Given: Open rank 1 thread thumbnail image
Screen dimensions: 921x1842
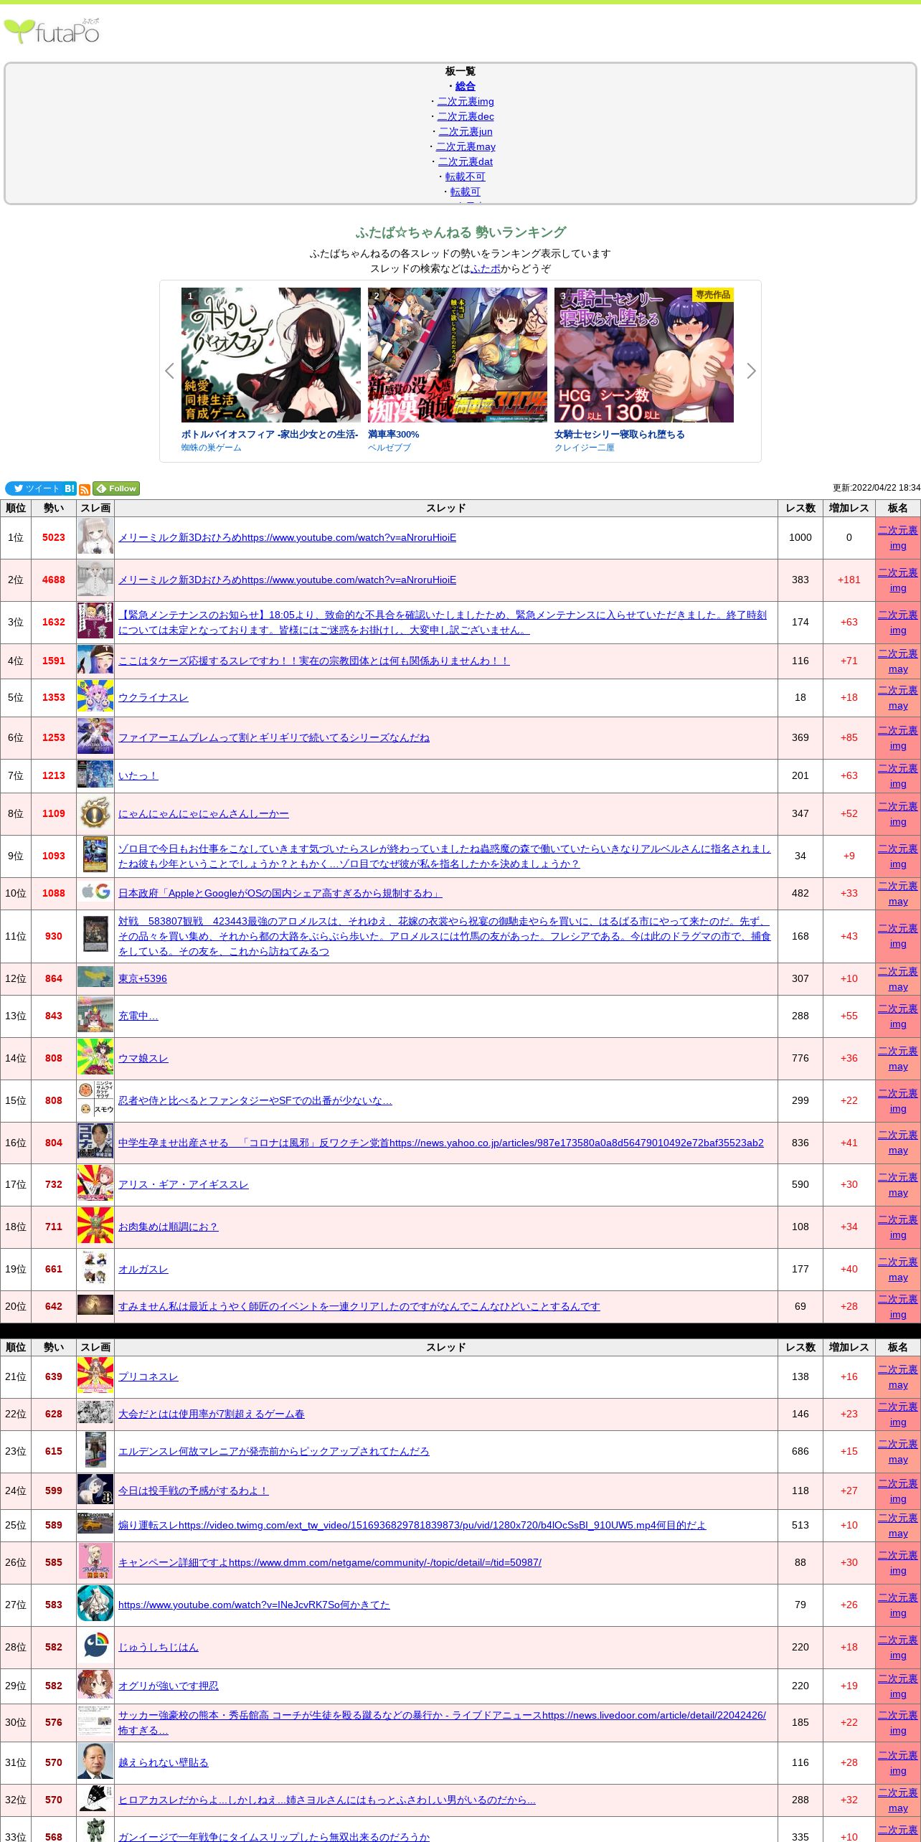Looking at the screenshot, I should (95, 537).
